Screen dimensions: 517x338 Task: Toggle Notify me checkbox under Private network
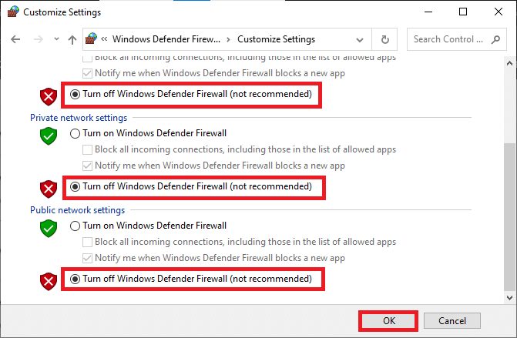click(x=87, y=166)
